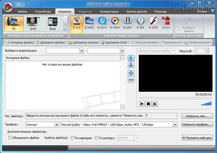The width and height of the screenshot is (217, 153).
Task: Click the result file name field
Action: pyautogui.click(x=101, y=116)
